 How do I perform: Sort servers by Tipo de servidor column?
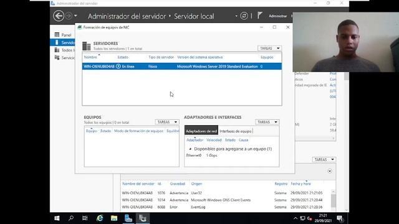click(161, 57)
